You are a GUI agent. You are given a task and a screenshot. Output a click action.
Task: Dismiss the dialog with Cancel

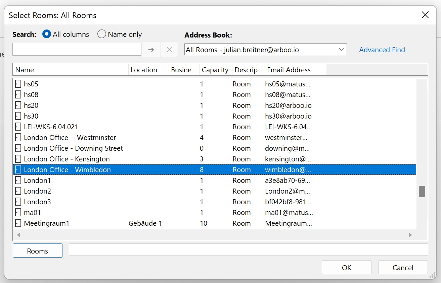pos(403,268)
